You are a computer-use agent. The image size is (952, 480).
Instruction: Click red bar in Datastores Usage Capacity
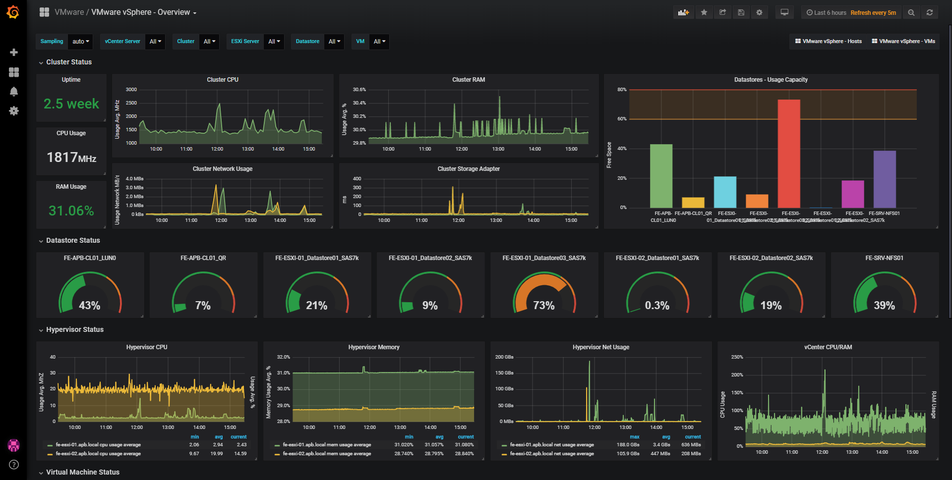pos(788,154)
